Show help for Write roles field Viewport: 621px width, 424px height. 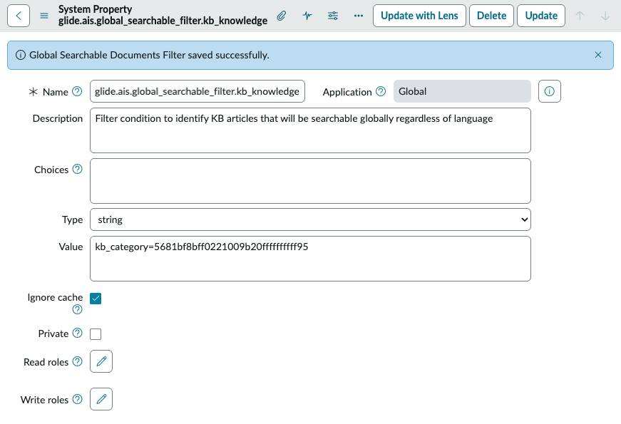(78, 399)
